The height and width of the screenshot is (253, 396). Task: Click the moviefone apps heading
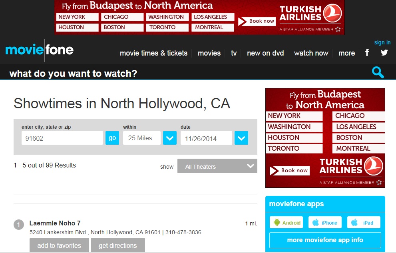pos(296,204)
